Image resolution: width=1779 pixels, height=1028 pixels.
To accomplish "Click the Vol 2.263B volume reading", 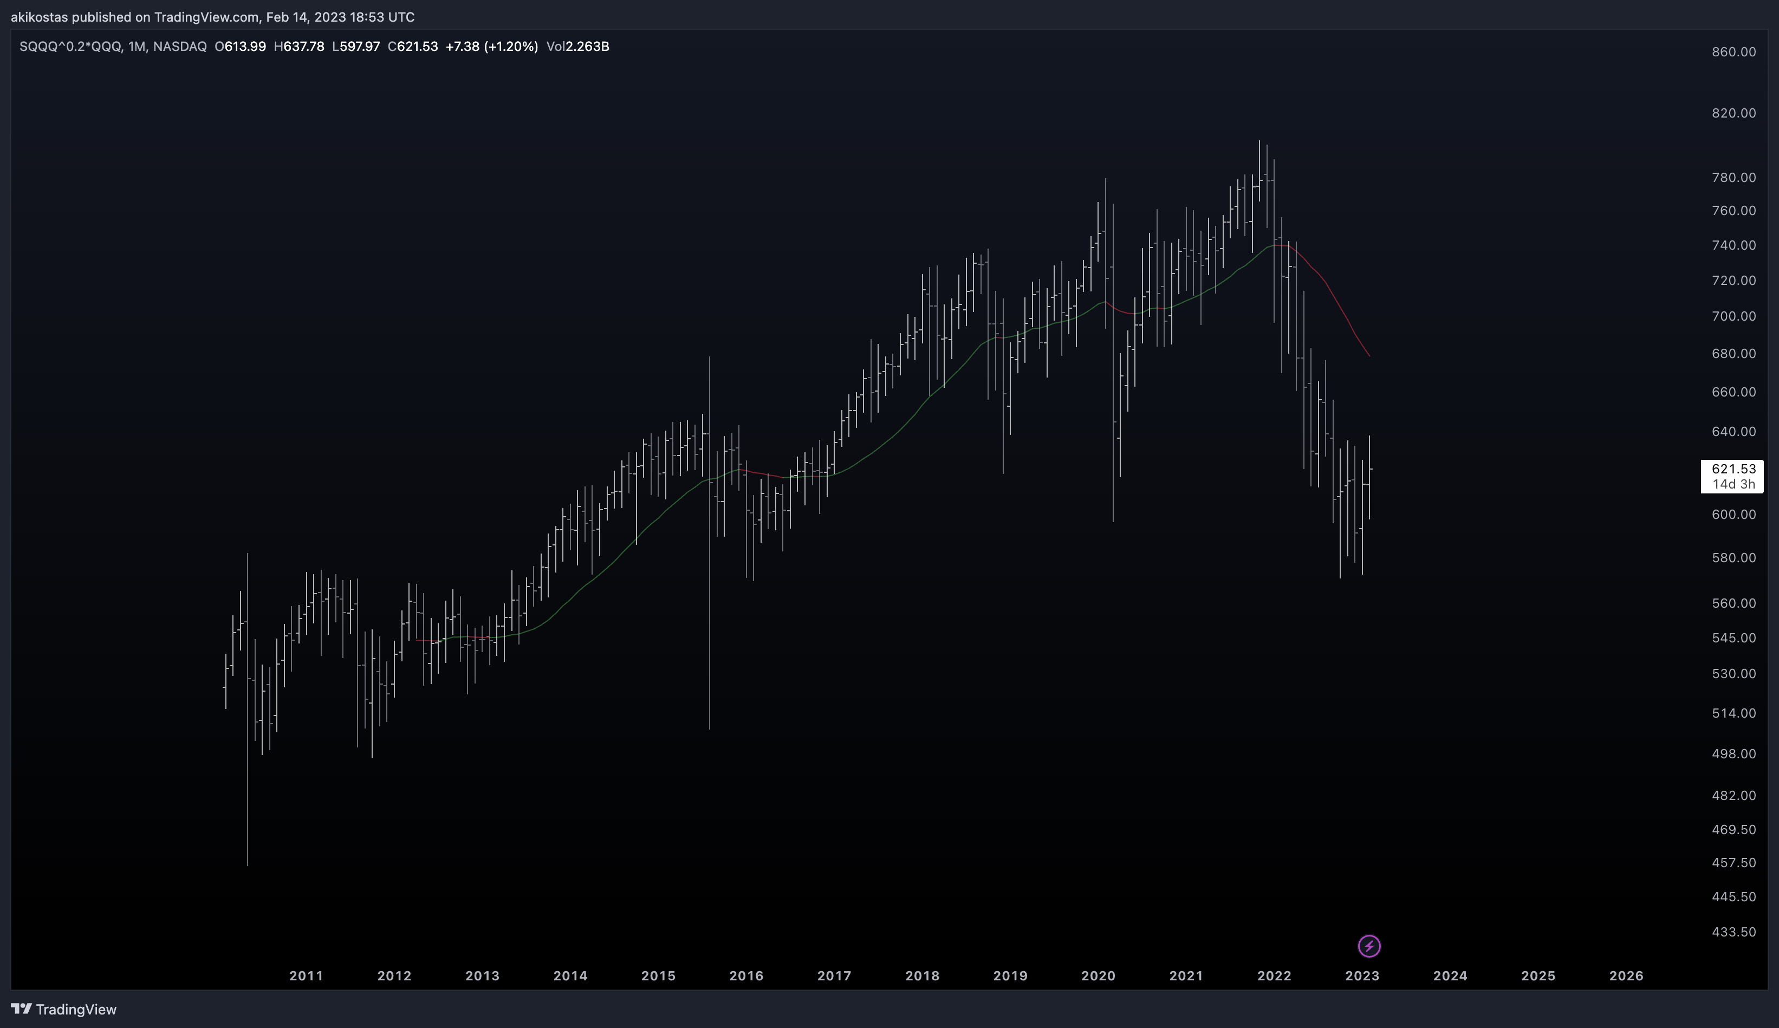I will pyautogui.click(x=577, y=47).
